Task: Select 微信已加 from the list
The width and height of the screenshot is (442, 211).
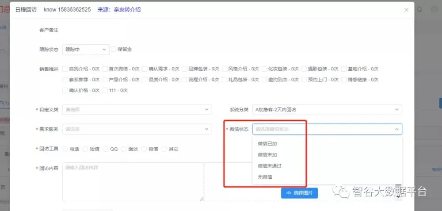Action: [x=267, y=144]
